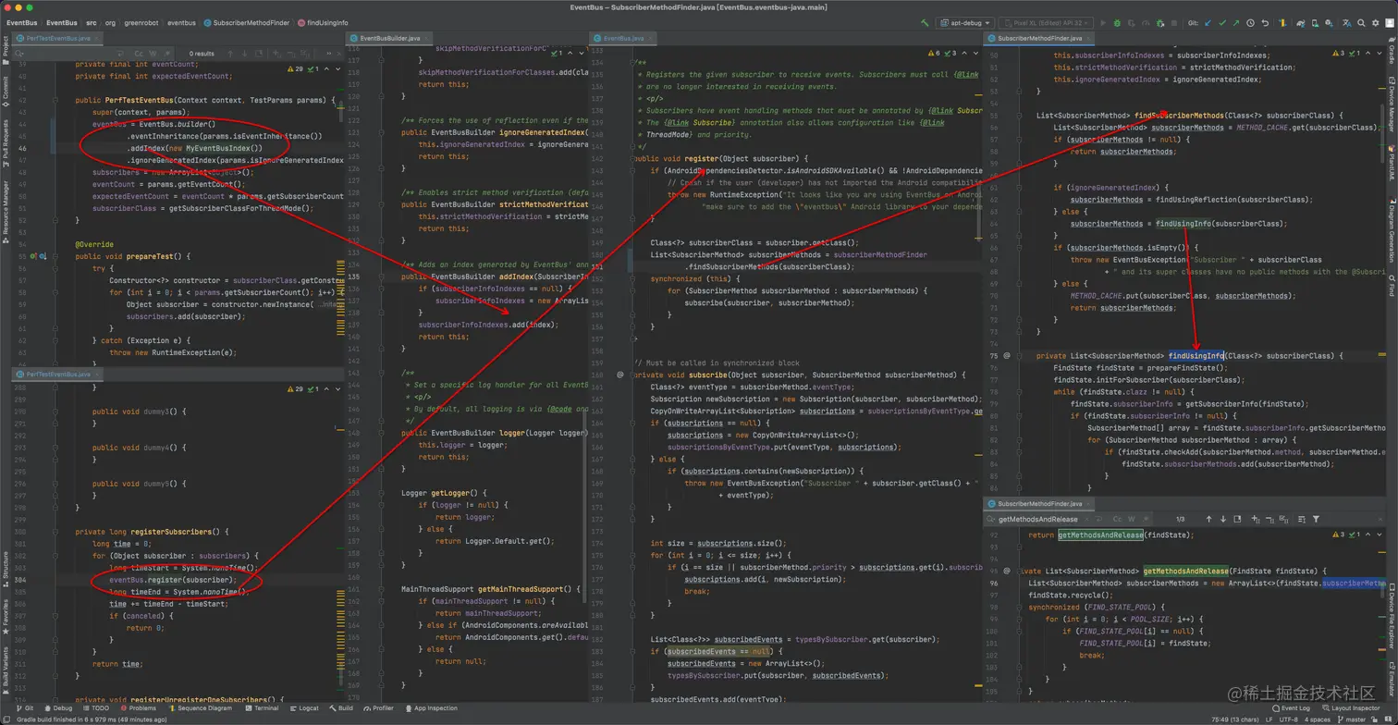Click the 29 warnings indicator in PerfTestEventBus
The height and width of the screenshot is (725, 1398).
(297, 68)
